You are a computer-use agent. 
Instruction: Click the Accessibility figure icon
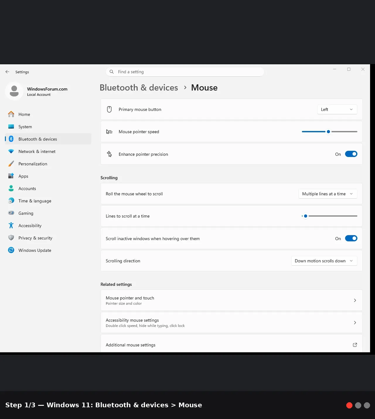11,225
